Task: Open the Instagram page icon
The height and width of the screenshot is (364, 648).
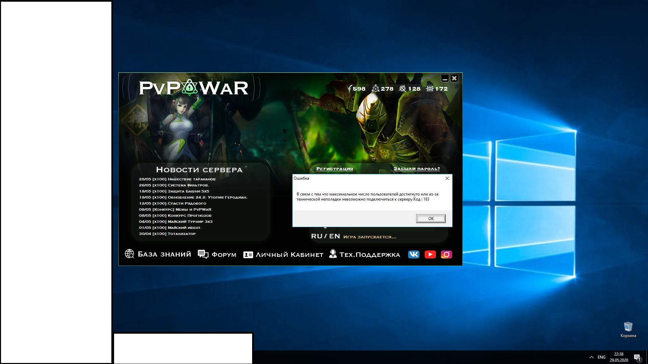Action: pos(446,254)
